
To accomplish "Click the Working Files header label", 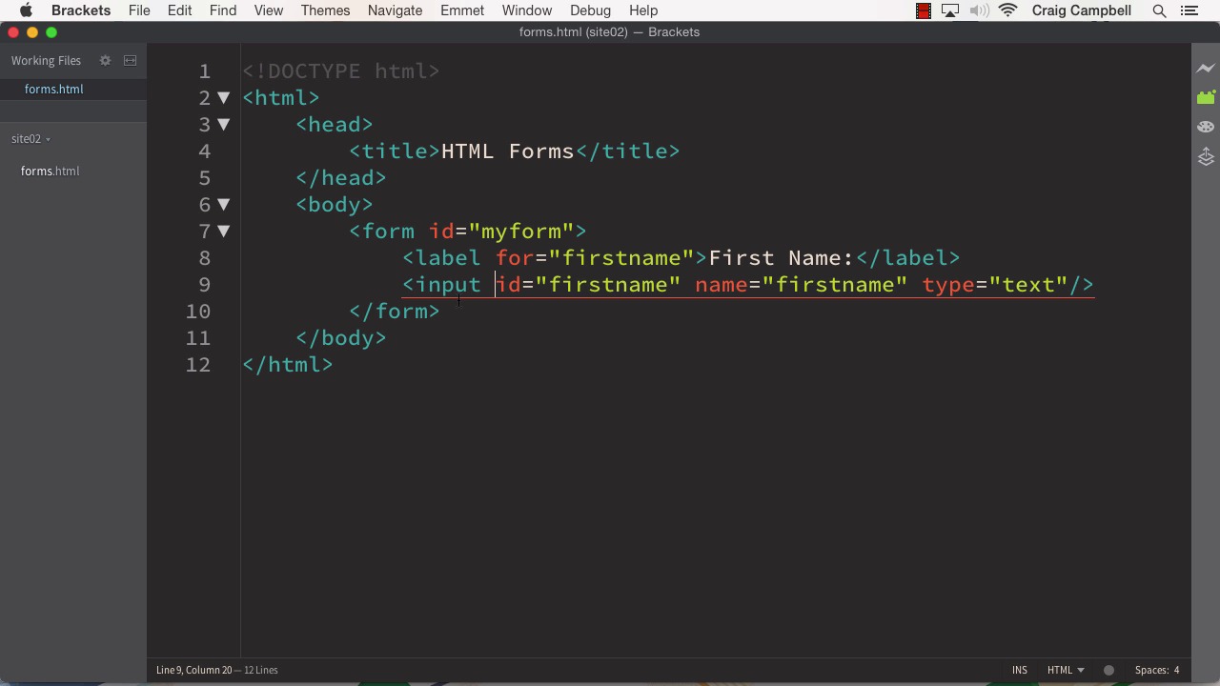I will tap(46, 60).
